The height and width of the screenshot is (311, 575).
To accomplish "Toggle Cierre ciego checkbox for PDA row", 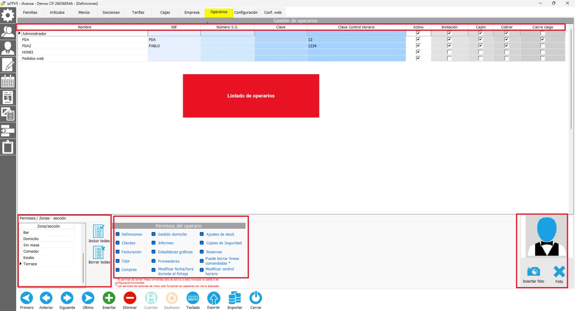I will 542,40.
